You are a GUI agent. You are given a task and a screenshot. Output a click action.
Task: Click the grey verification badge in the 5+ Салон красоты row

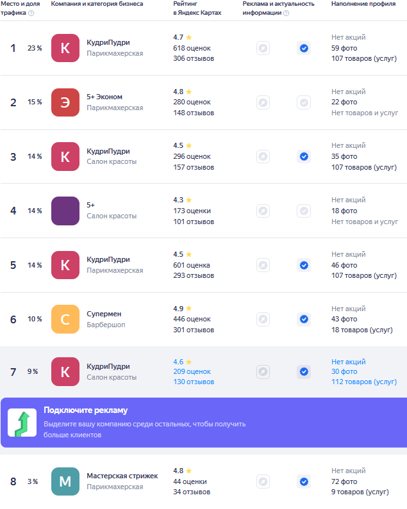tap(304, 211)
